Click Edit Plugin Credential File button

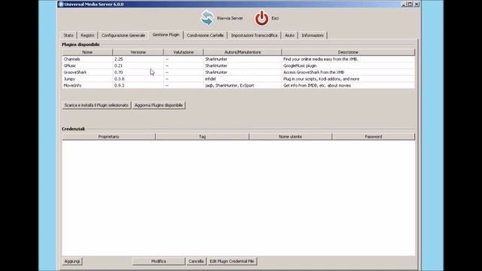(232, 261)
